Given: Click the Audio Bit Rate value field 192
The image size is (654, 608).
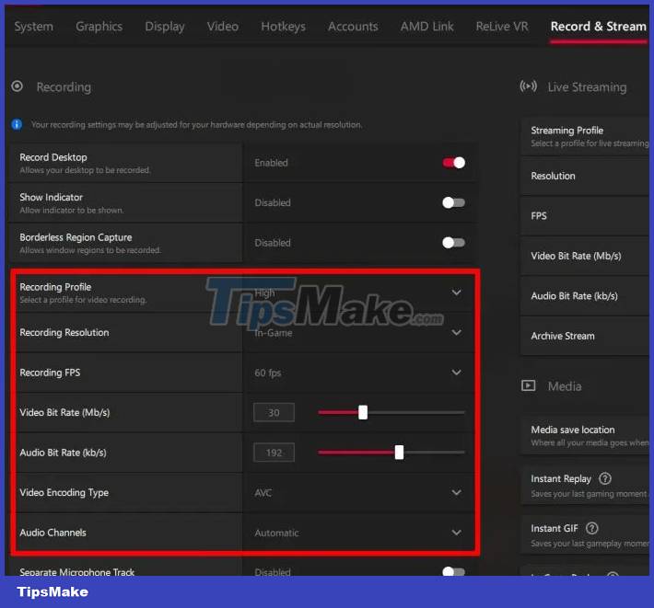Looking at the screenshot, I should point(274,453).
